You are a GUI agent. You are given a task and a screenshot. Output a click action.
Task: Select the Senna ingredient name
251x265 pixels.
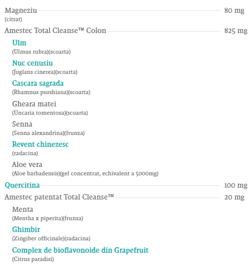click(22, 124)
